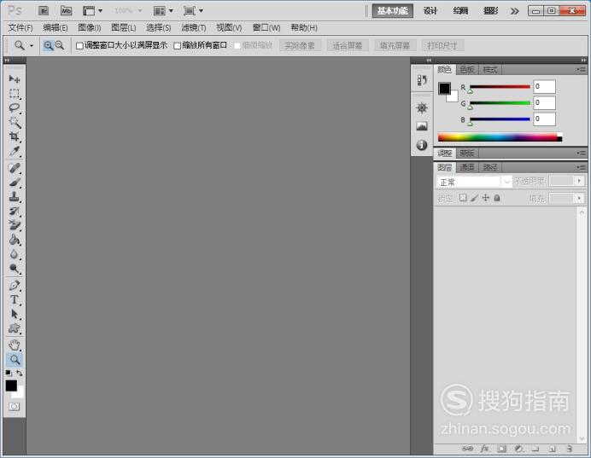Toggle Quick Mask mode
This screenshot has height=458, width=591.
(x=15, y=407)
